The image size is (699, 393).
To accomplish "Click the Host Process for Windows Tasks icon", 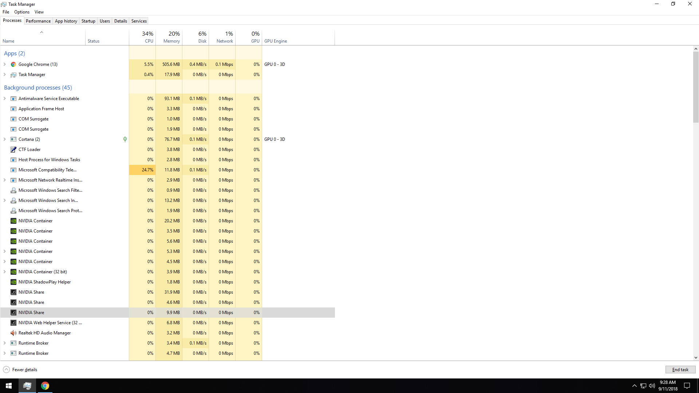I will 13,160.
